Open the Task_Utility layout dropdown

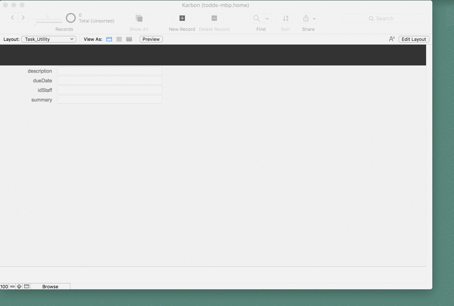[49, 39]
